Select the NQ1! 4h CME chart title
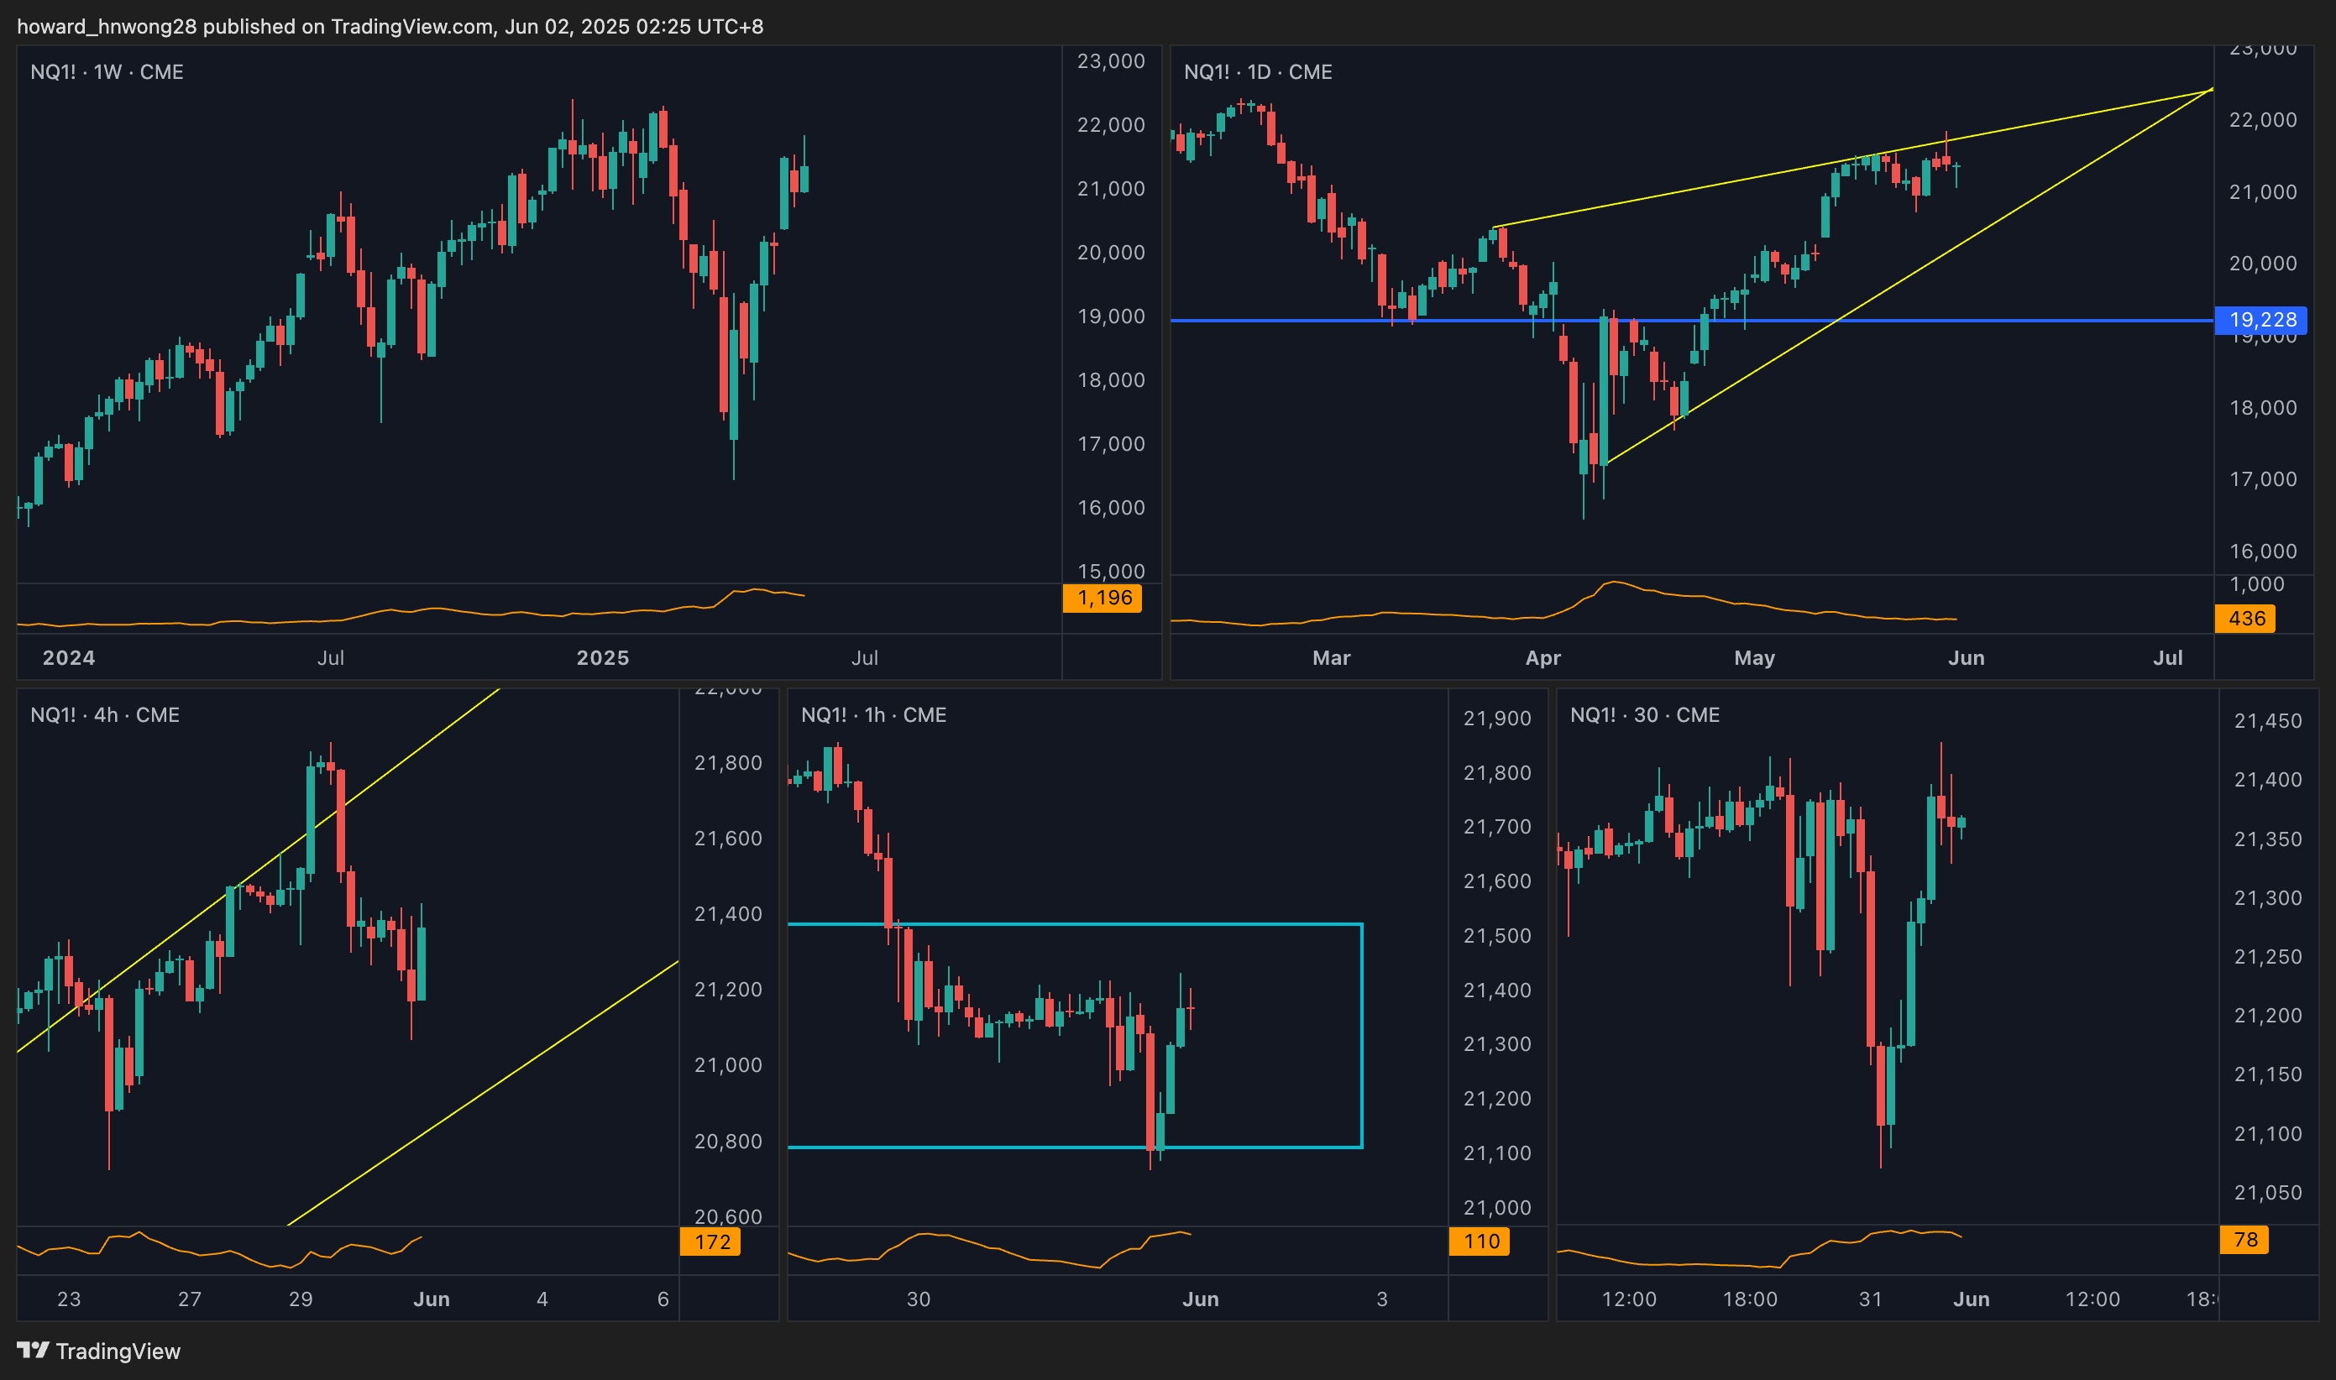Screen dimensions: 2336x1380 click(105, 715)
